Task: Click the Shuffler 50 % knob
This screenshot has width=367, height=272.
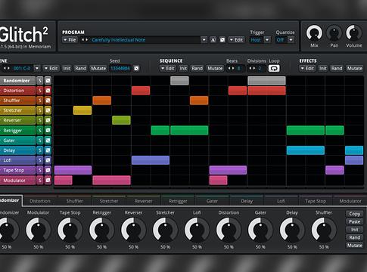Action: click(x=324, y=230)
